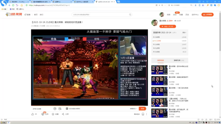Image resolution: width=221 pixels, height=124 pixels.
Task: Play P5 03点场 recording
Action: [x=170, y=52]
